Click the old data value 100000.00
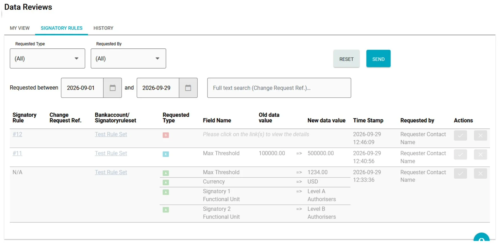 point(272,153)
